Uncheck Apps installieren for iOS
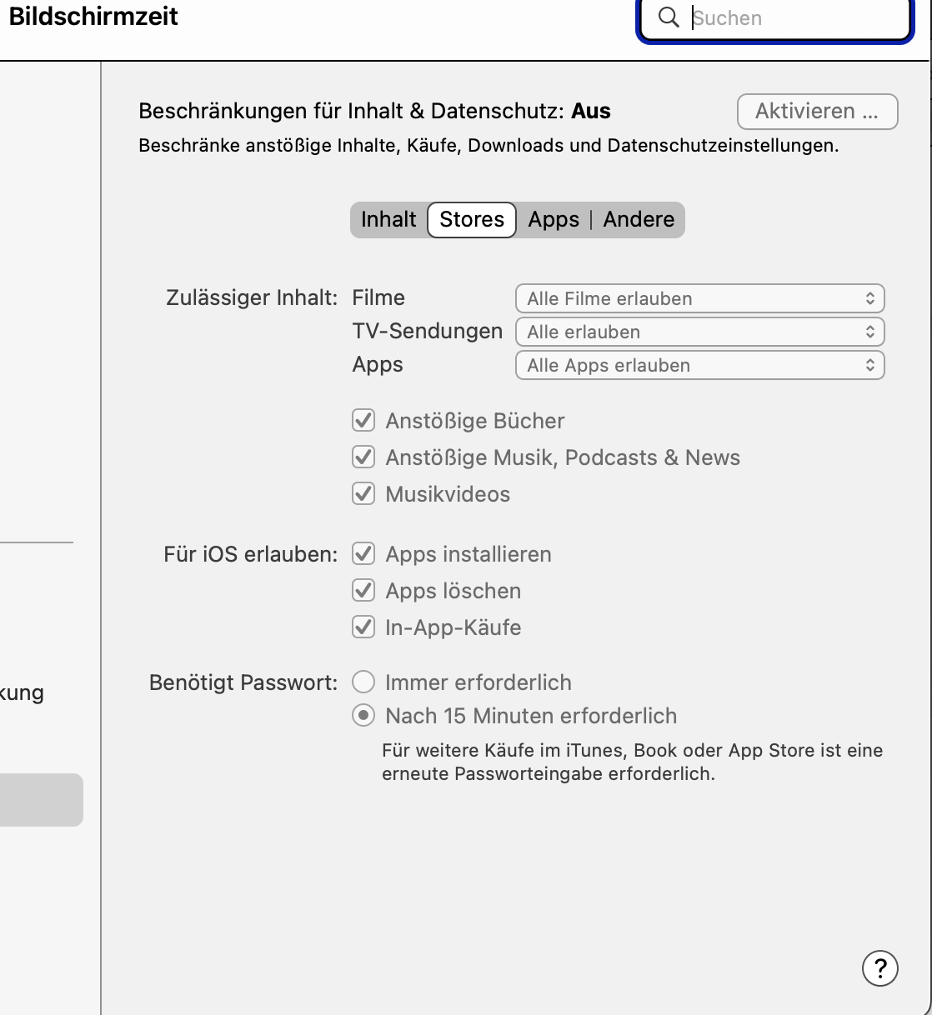 (x=363, y=554)
